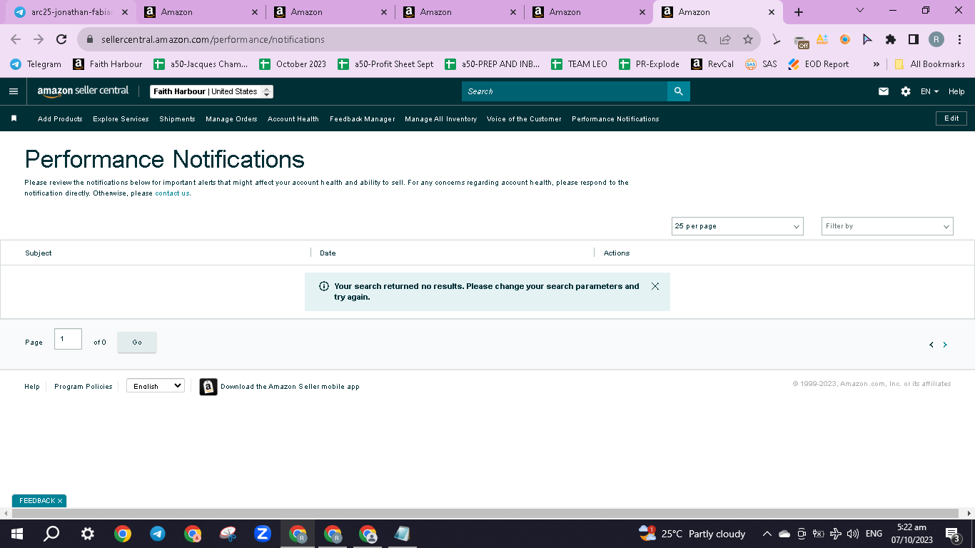Open the Seller Central settings gear
Viewport: 975px width, 548px height.
pyautogui.click(x=906, y=91)
